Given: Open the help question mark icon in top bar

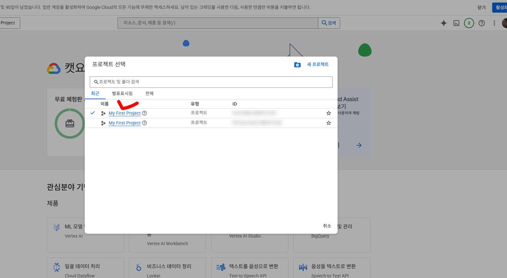Looking at the screenshot, I should click(482, 23).
